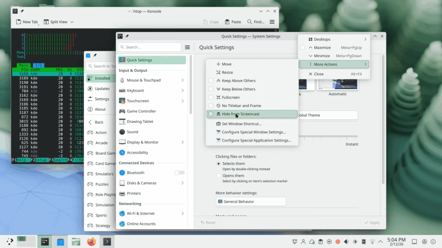Choose Resize from the window menu
Viewport: 442px width, 248px height.
point(252,72)
